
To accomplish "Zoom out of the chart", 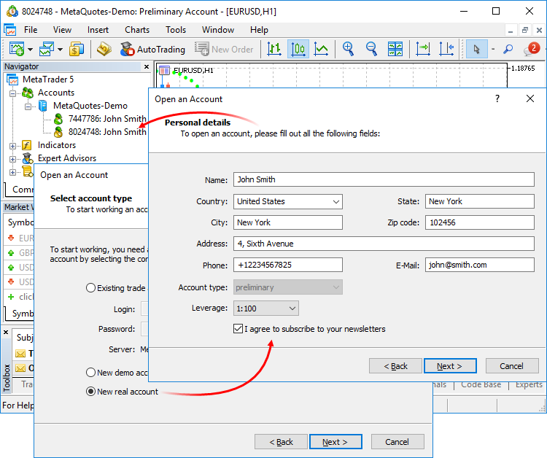I will coord(371,49).
